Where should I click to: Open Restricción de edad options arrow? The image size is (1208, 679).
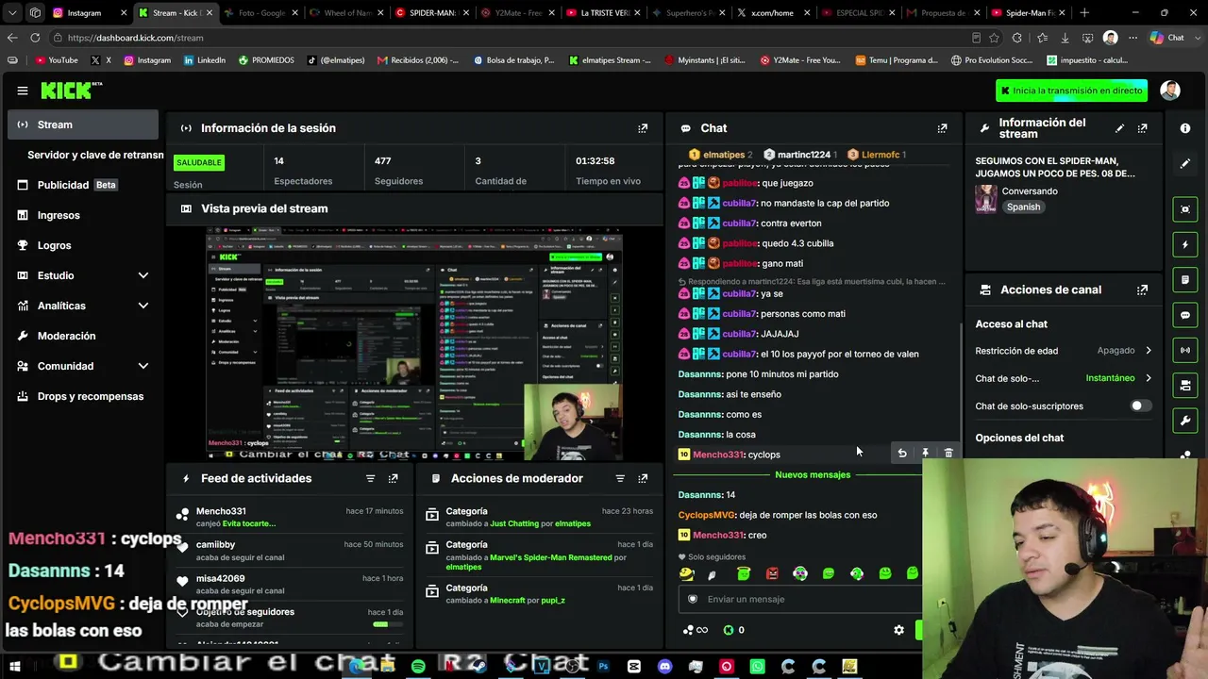(1149, 351)
